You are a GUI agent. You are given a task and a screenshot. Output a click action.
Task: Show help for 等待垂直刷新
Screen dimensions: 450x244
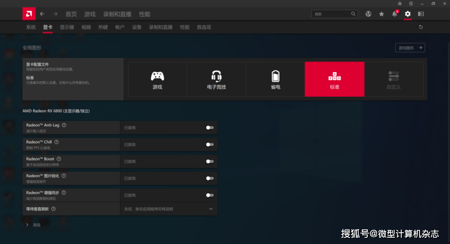tap(53, 209)
